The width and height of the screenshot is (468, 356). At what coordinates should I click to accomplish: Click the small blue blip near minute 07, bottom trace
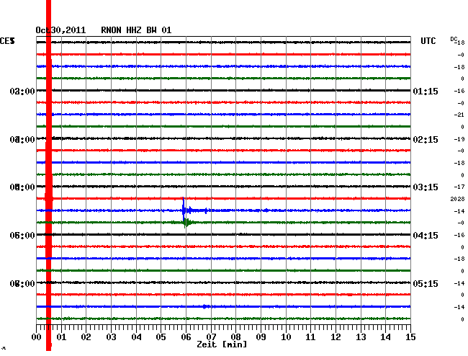[x=205, y=306]
